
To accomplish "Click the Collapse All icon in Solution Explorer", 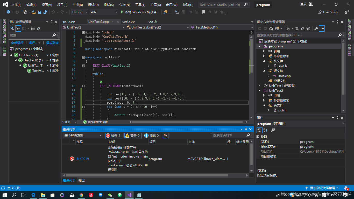I will (302, 29).
